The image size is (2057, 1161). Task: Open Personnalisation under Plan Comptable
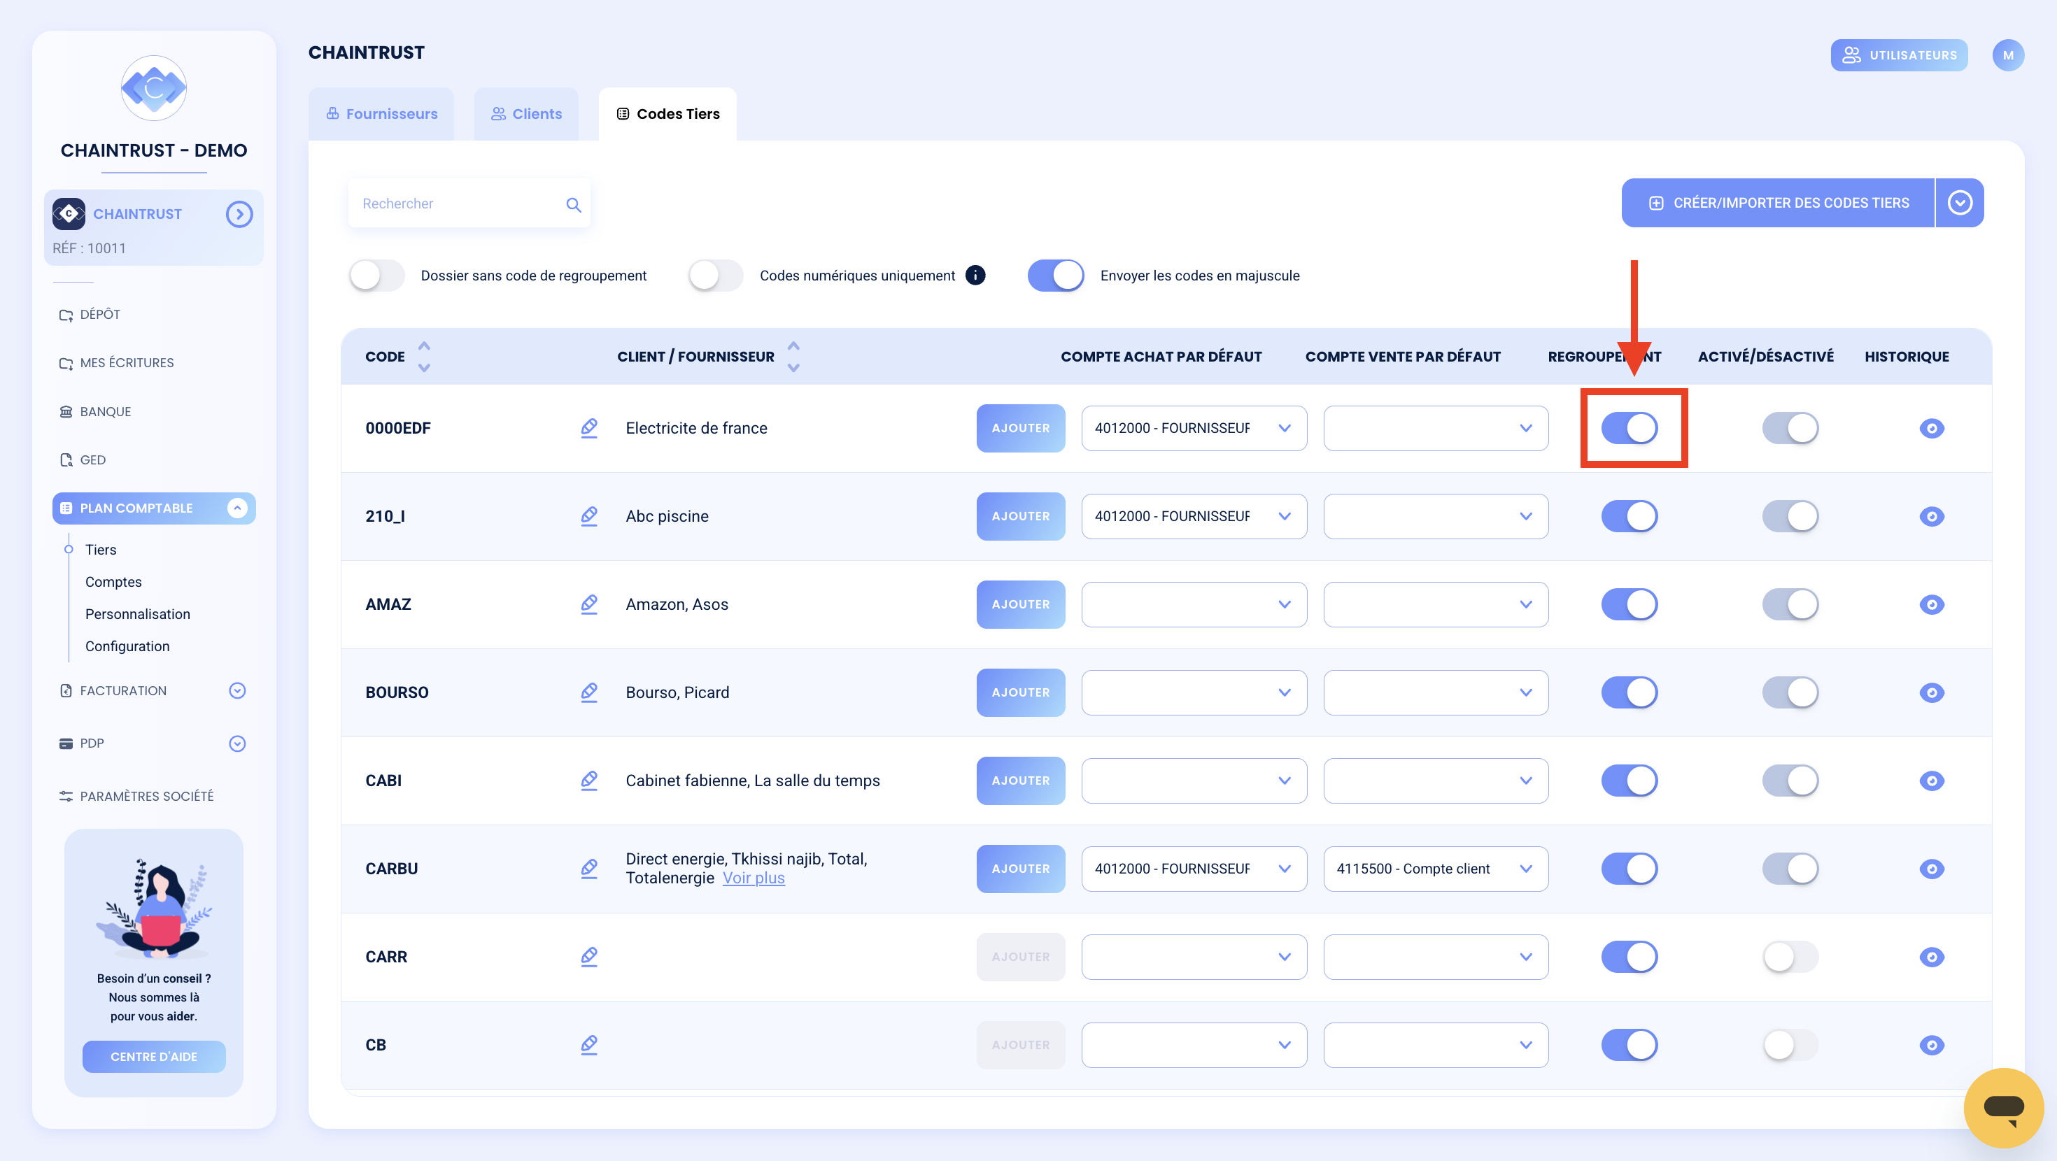point(137,614)
